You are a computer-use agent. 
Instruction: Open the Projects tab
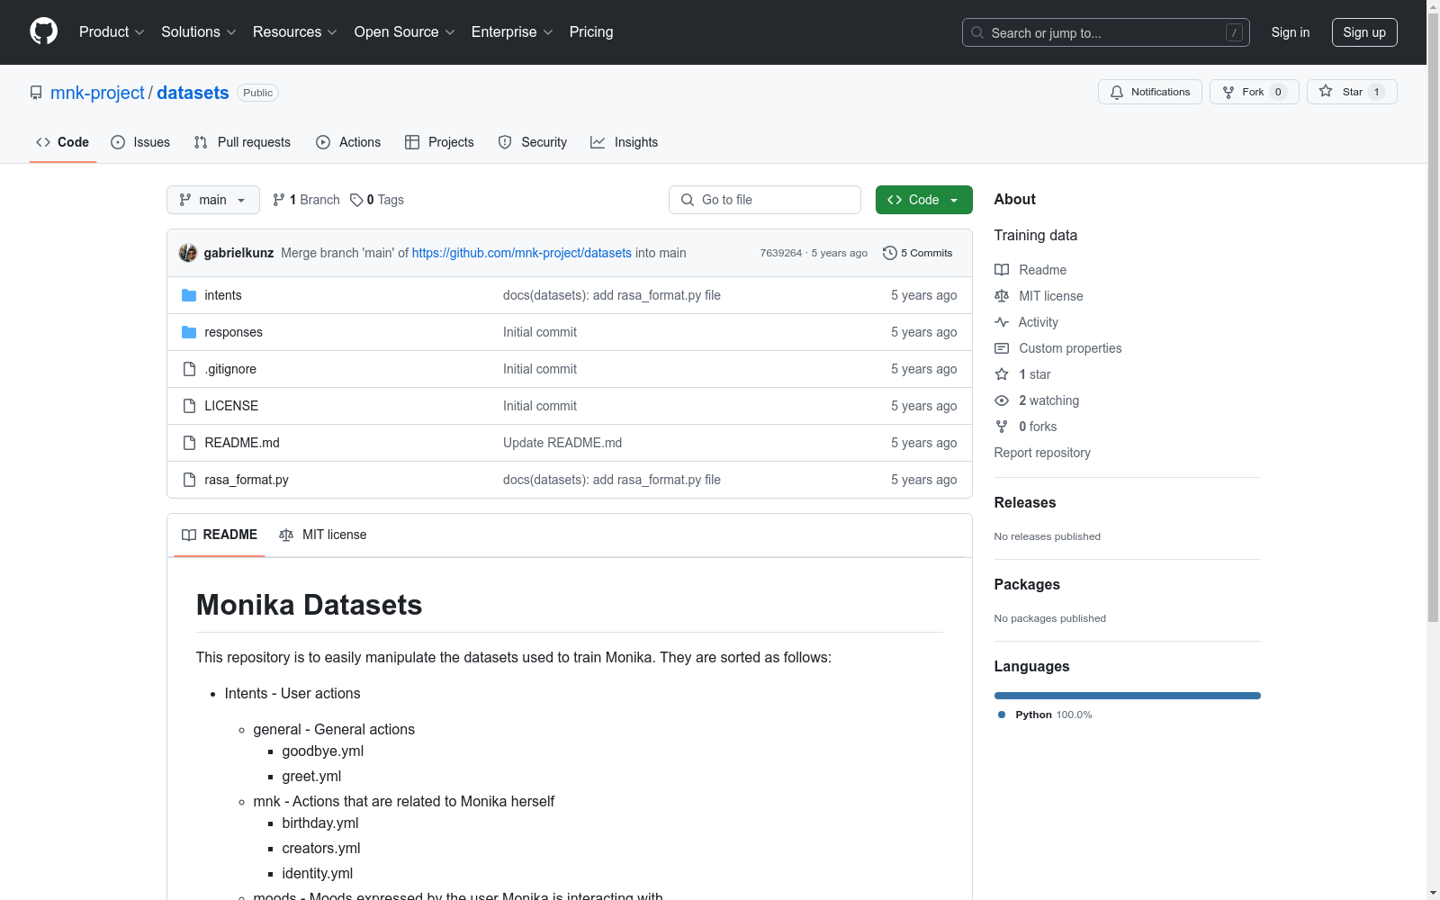[x=439, y=142]
